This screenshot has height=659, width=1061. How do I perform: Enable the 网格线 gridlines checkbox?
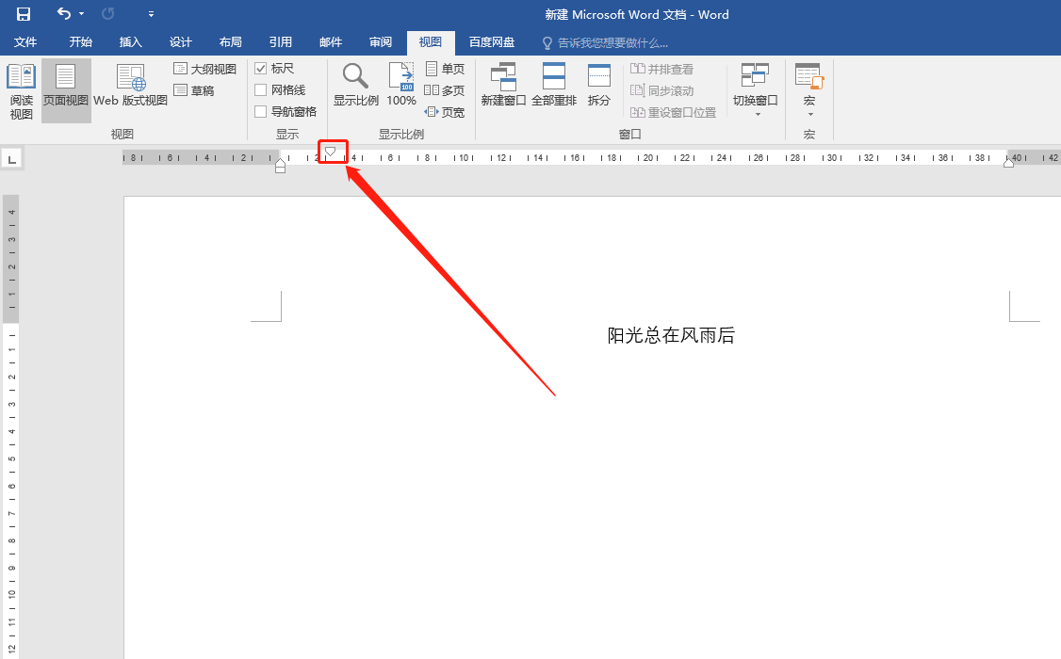[260, 89]
